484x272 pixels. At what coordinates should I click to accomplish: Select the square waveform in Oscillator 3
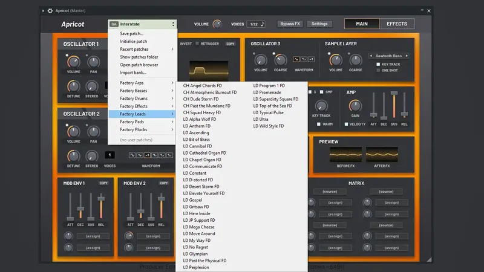304,59
